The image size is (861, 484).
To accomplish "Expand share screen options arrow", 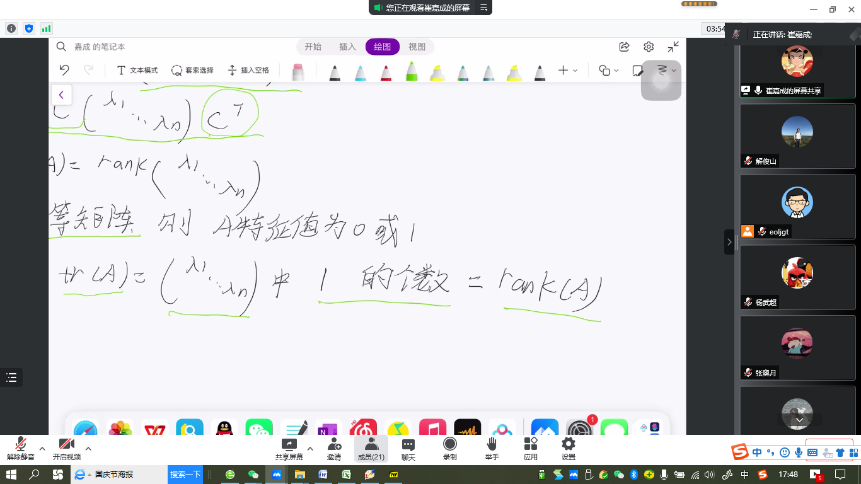I will tap(310, 449).
